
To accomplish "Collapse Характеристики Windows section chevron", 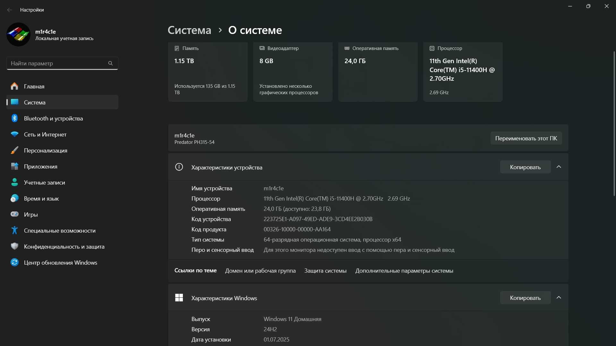I will click(x=559, y=298).
